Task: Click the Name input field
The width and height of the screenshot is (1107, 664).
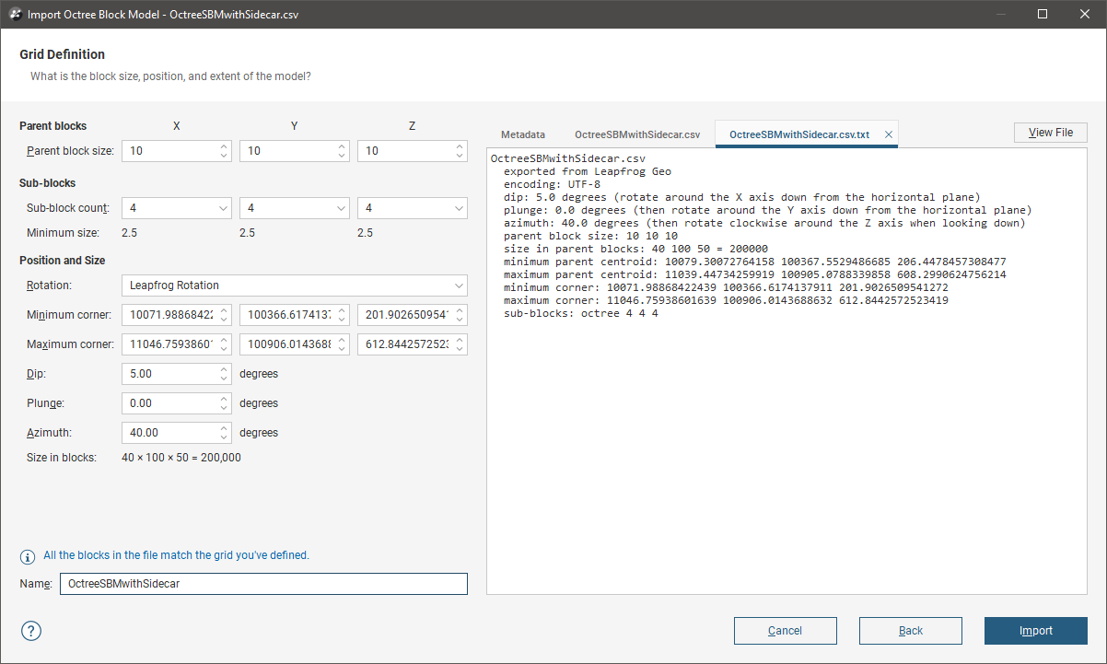Action: (x=263, y=584)
